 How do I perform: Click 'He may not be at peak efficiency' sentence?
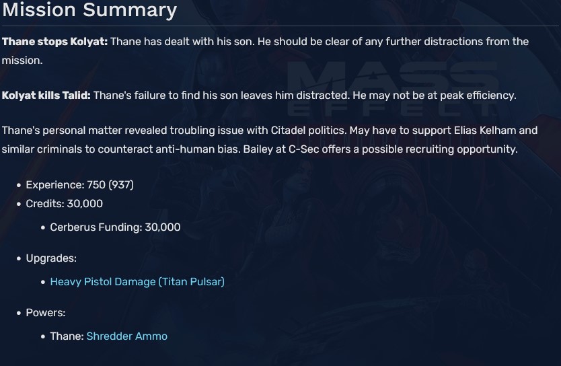(434, 96)
